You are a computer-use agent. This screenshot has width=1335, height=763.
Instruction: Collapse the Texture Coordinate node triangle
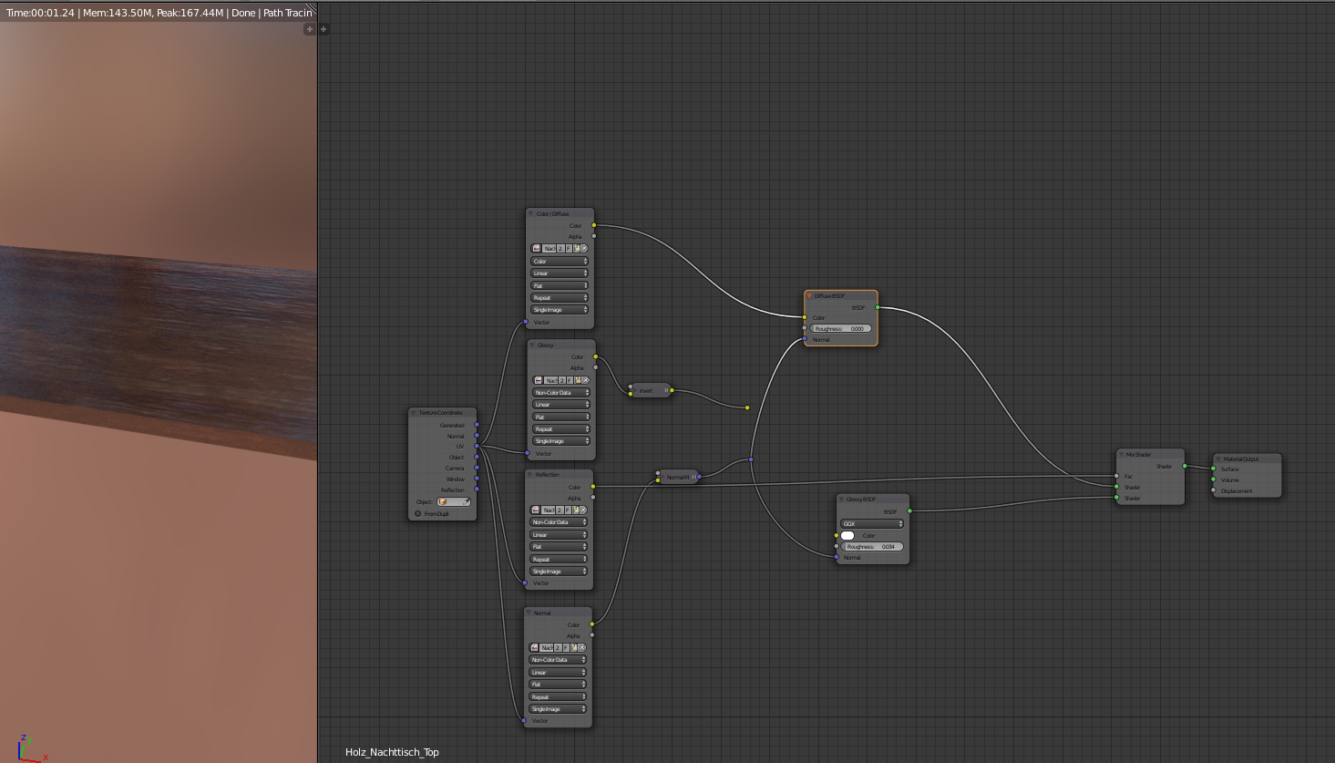click(x=414, y=413)
